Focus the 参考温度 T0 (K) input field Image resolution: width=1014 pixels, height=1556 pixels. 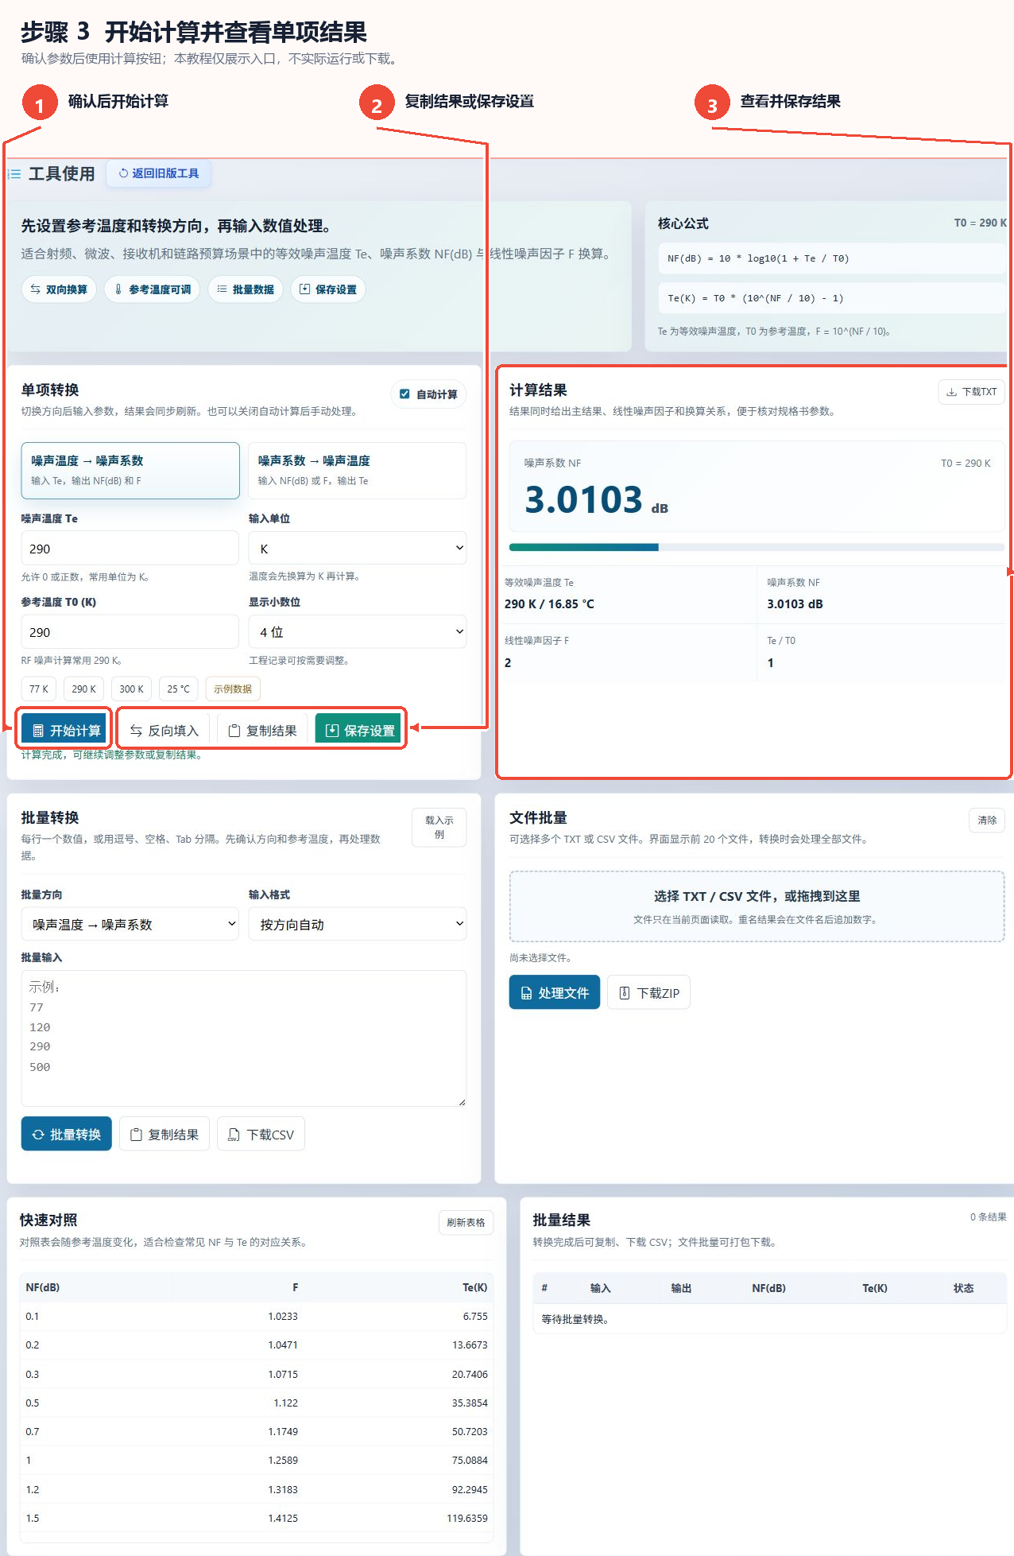pos(130,631)
